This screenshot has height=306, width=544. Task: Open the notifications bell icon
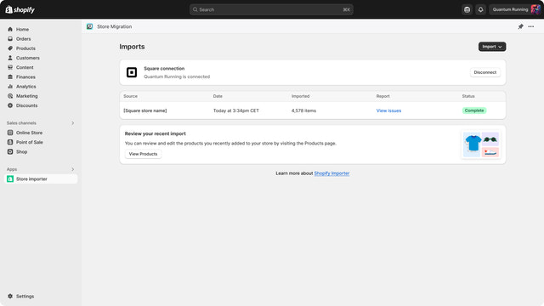[x=480, y=9]
